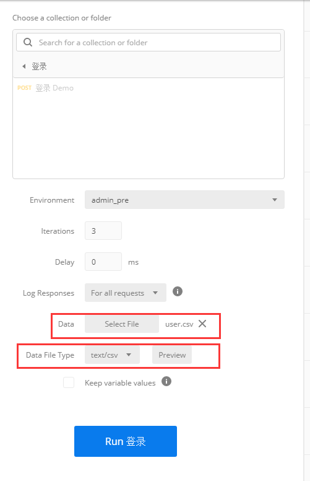
Task: Remove the user.csv data file
Action: click(x=202, y=324)
